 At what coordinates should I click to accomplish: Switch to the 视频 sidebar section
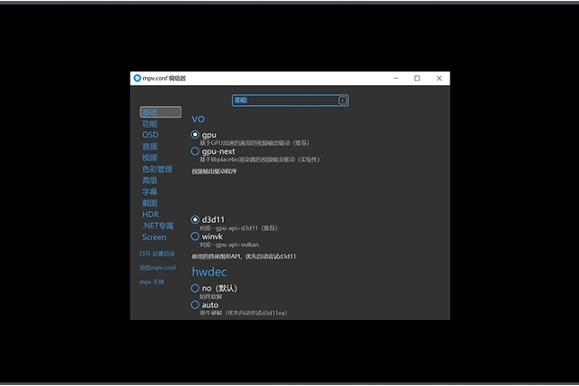(x=150, y=158)
